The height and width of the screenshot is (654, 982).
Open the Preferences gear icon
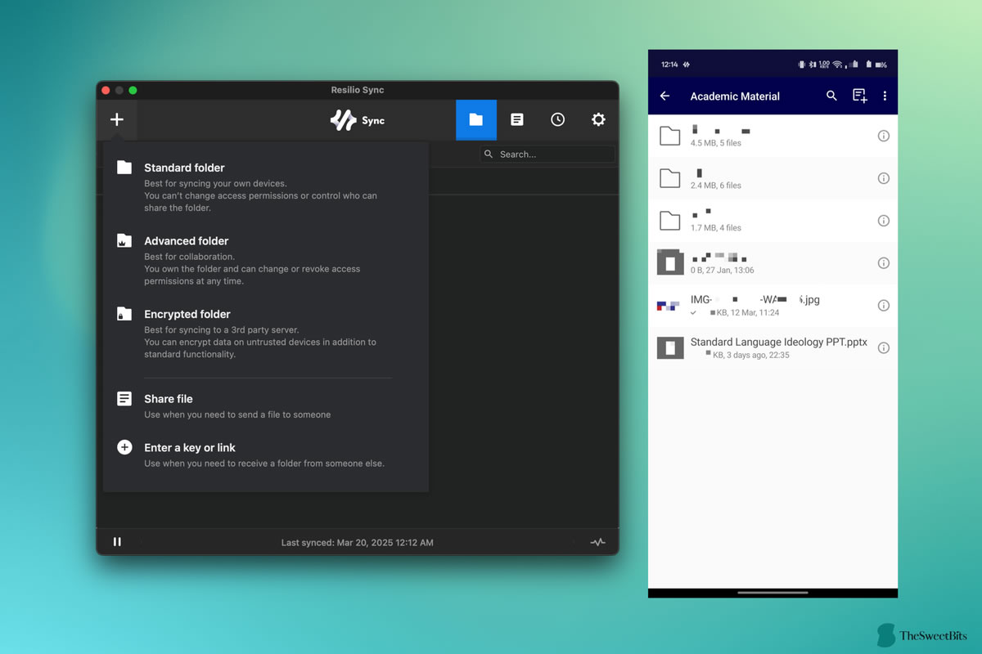pos(598,119)
